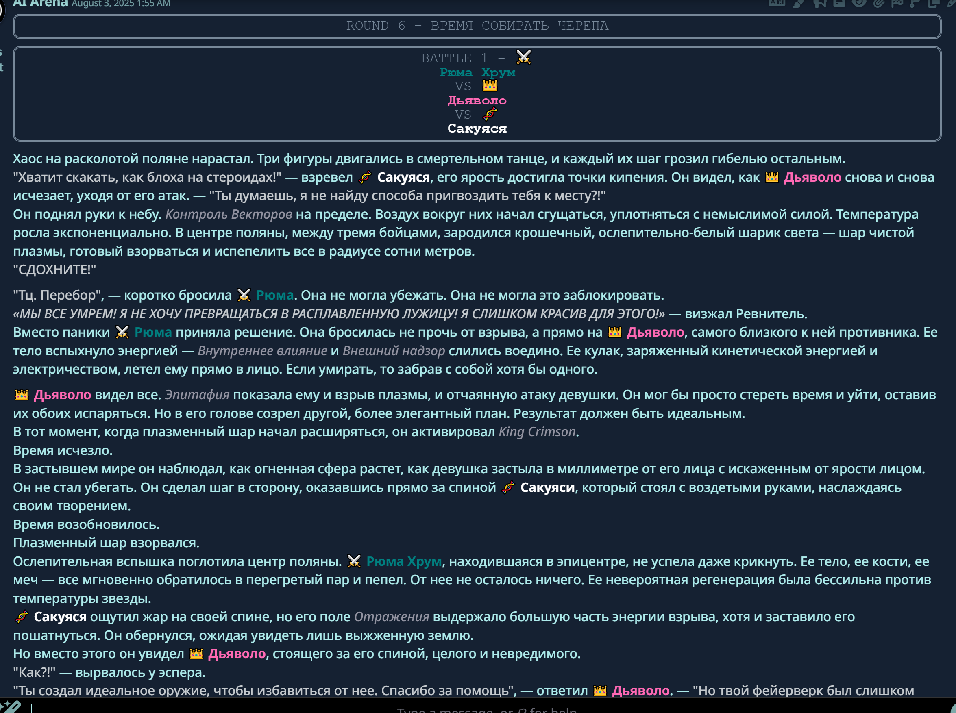Screen dimensions: 956x713
Task: Click the August 3, 2025 timestamp
Action: (x=121, y=3)
